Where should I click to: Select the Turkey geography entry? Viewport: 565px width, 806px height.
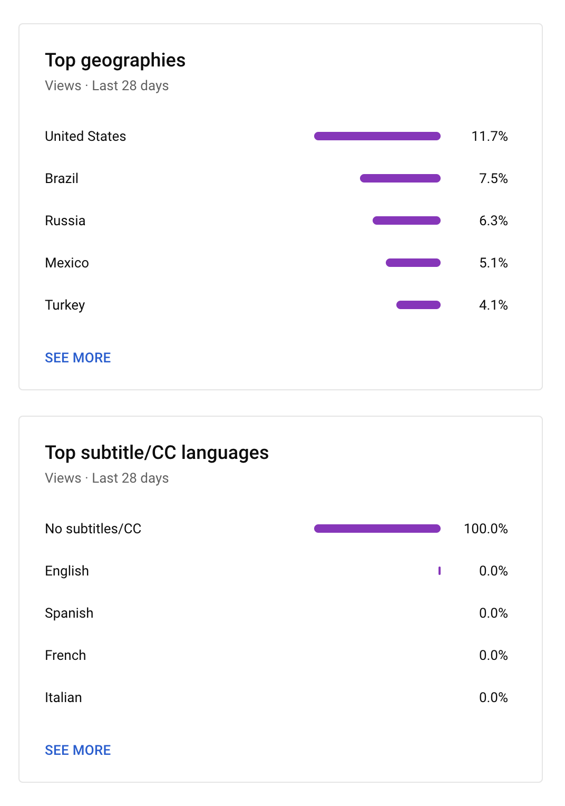(x=65, y=305)
